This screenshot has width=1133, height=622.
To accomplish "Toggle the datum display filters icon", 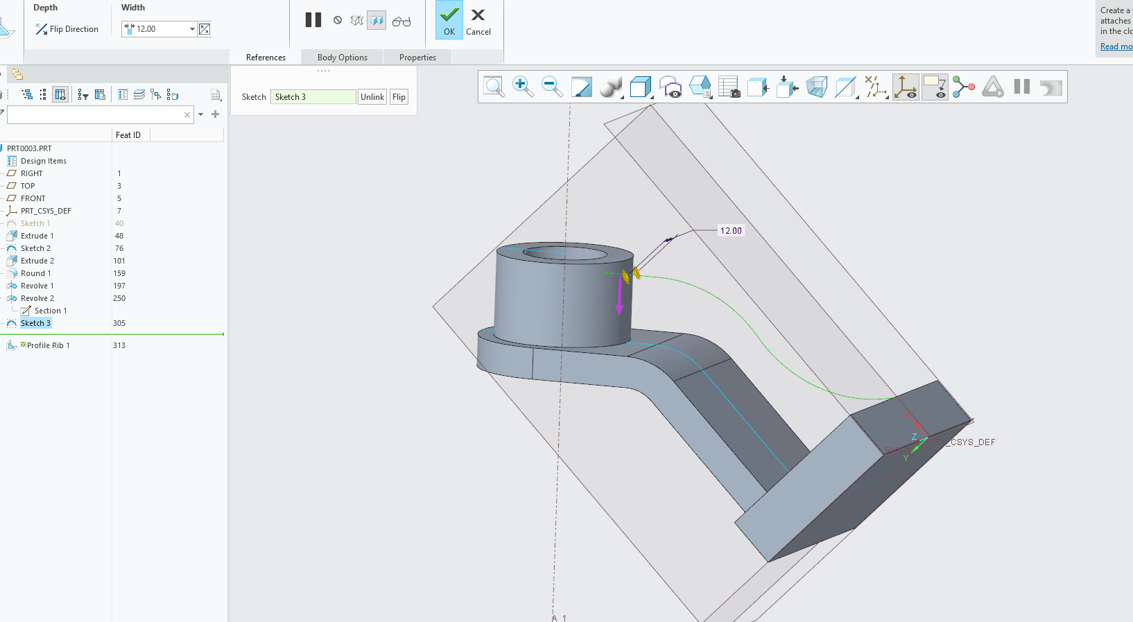I will (x=876, y=87).
